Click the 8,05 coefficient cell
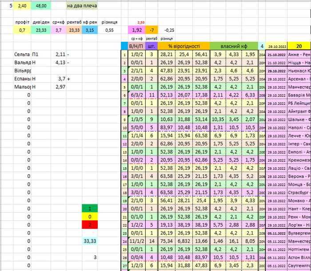Viewport: 311px width, 271px height. [250, 241]
